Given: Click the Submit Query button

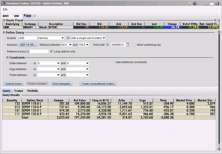Looking at the screenshot, I should click(13, 84).
